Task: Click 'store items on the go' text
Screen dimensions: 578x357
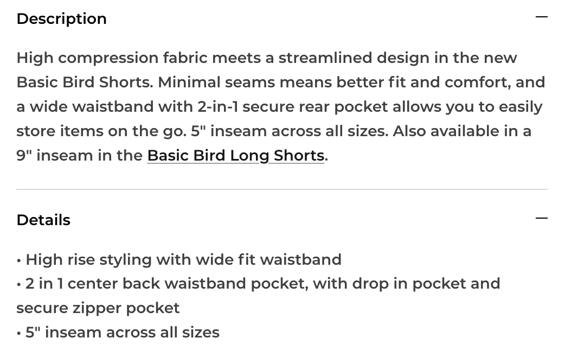Action: point(101,131)
